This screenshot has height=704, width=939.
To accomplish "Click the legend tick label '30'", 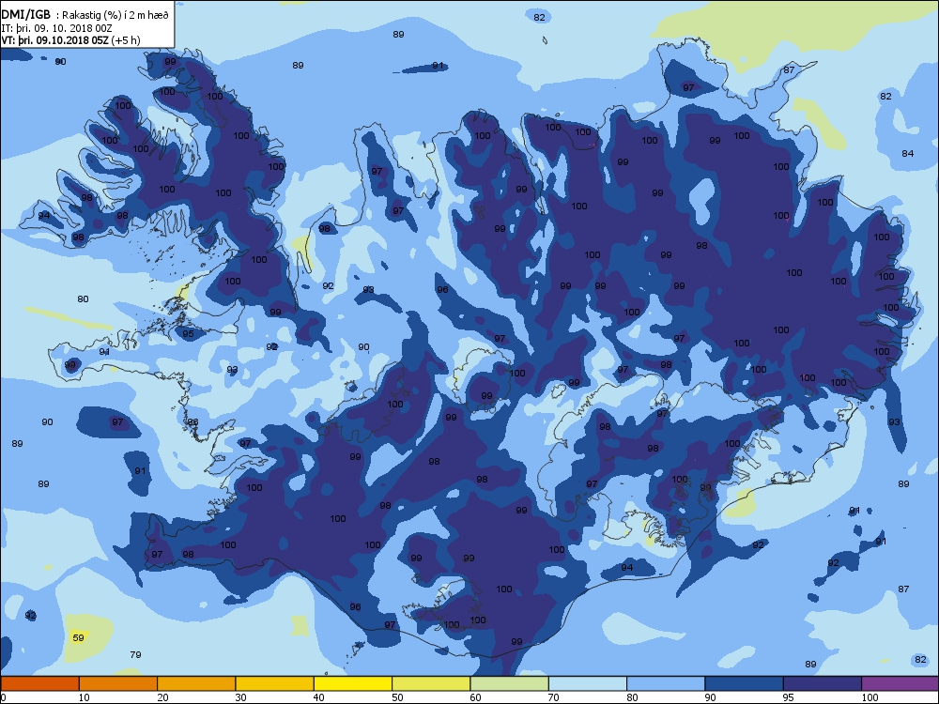I will click(240, 697).
